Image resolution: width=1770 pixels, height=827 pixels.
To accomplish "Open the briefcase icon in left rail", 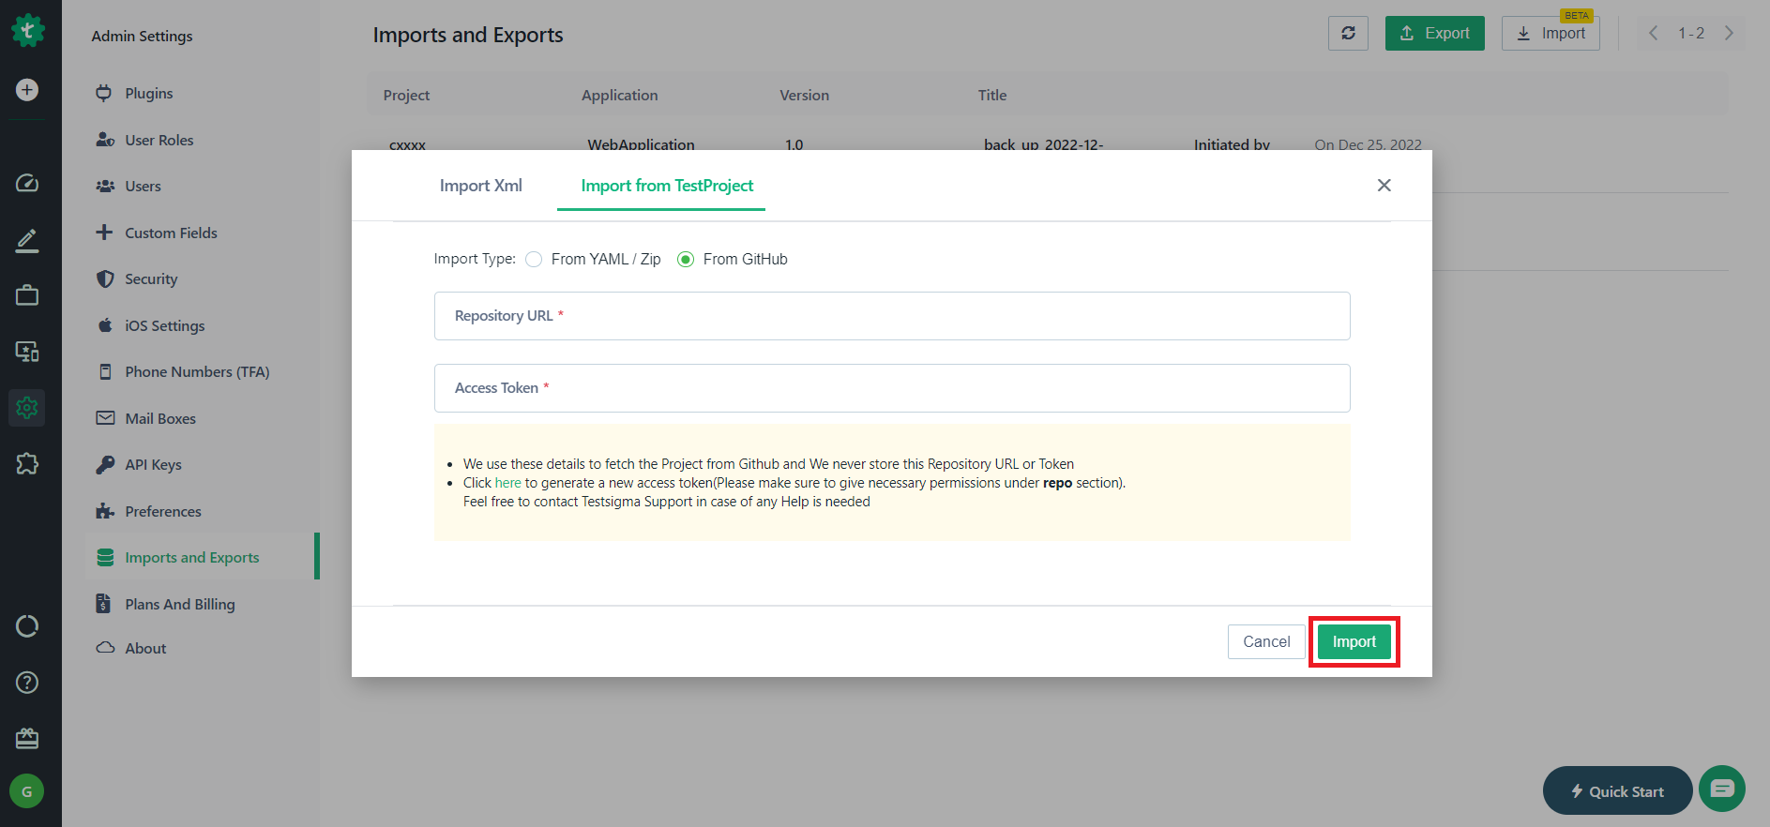I will pos(27,295).
